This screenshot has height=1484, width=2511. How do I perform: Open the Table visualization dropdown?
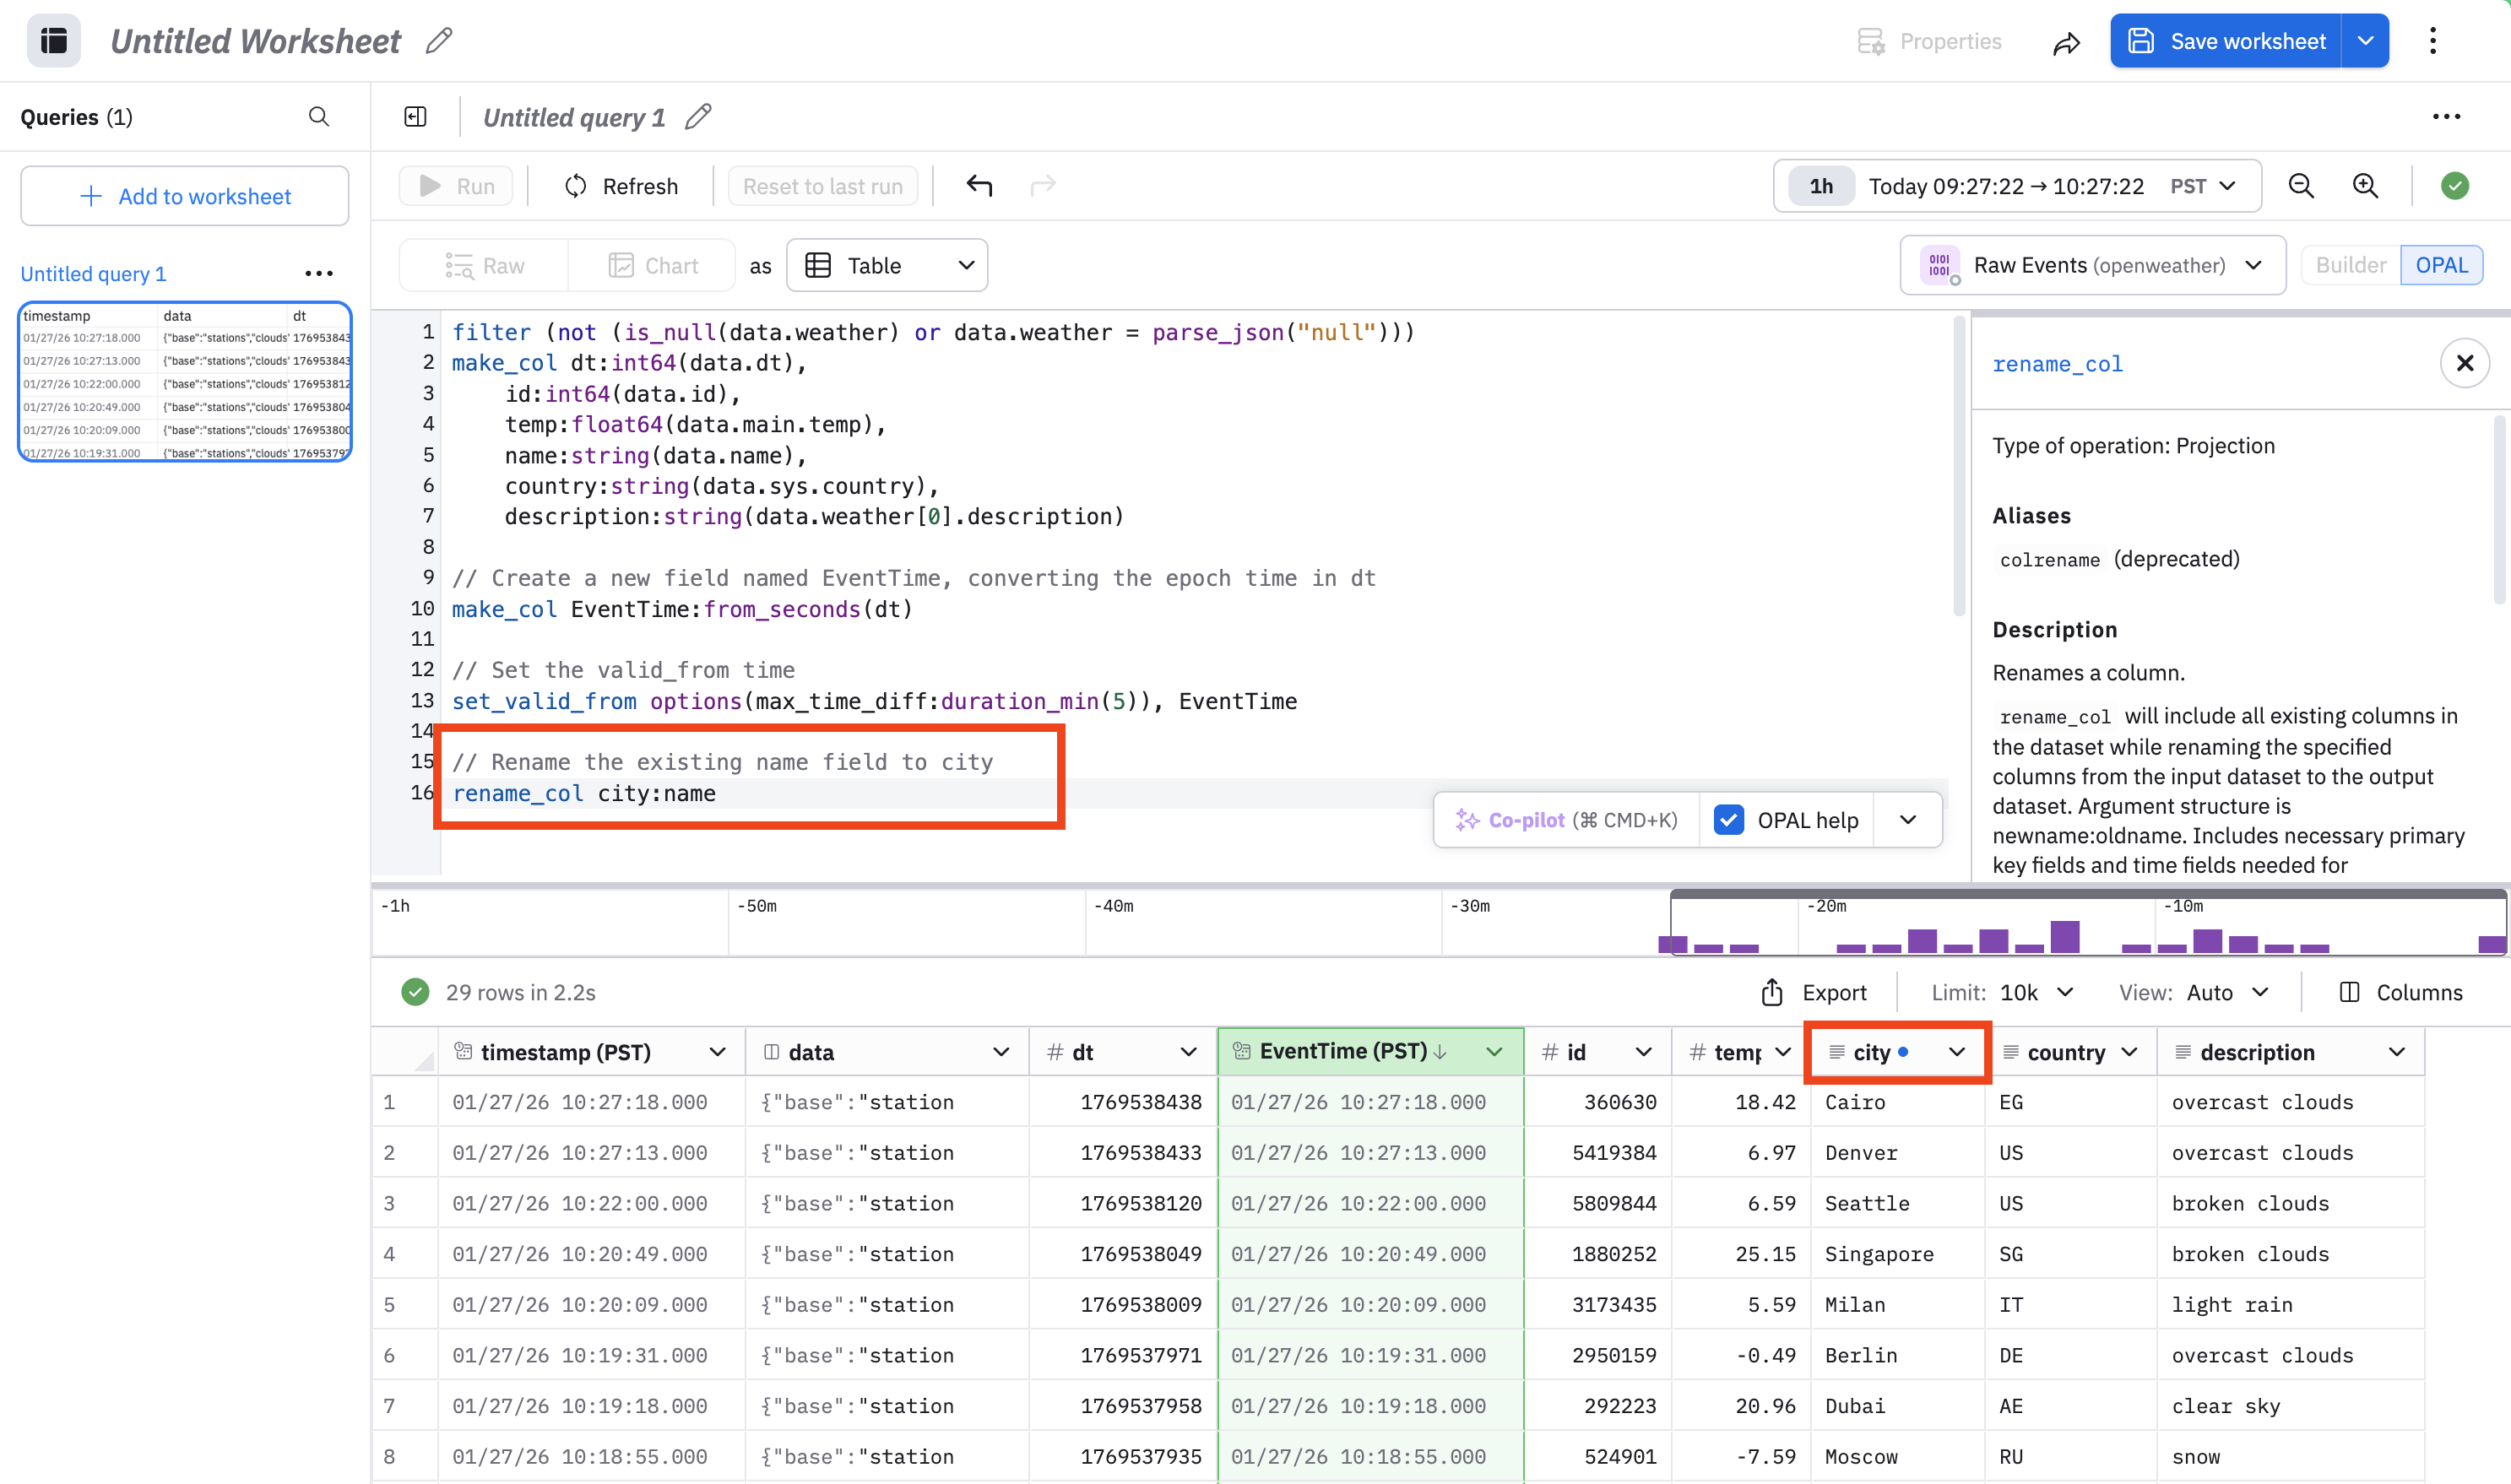click(887, 265)
